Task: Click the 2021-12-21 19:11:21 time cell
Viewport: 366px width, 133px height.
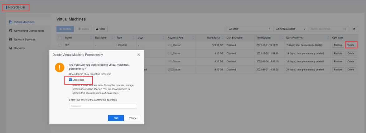Action: click(x=267, y=45)
